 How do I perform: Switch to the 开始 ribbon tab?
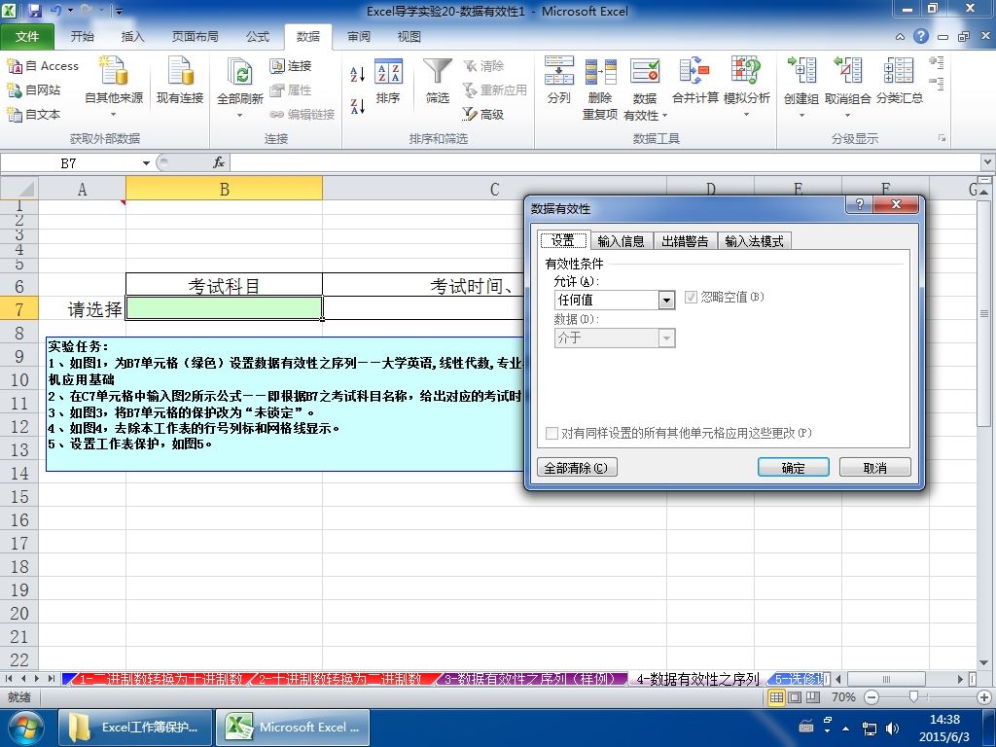(82, 37)
